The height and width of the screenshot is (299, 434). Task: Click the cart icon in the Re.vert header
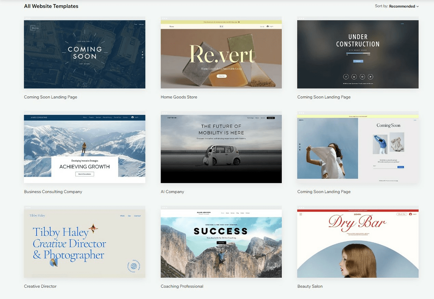262,26
